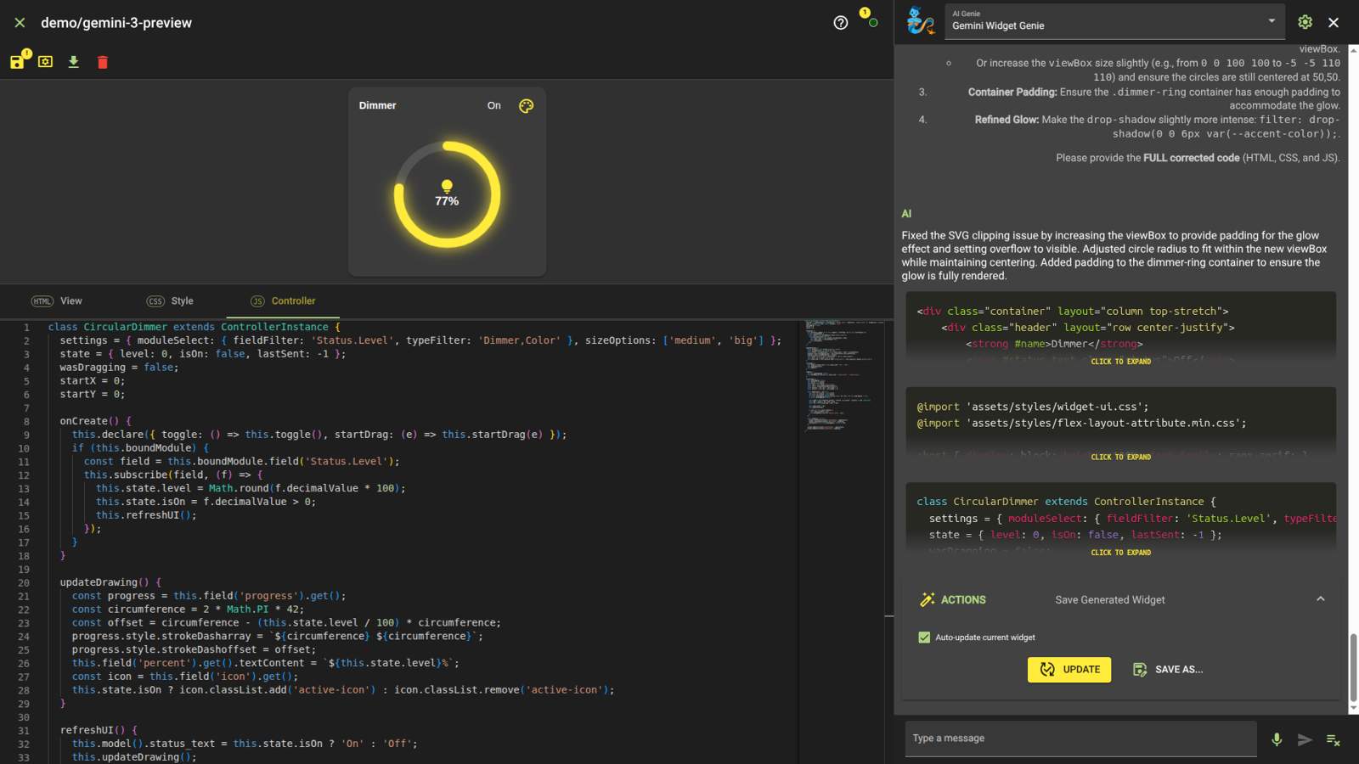Toggle the Dimmer widget On status
The height and width of the screenshot is (764, 1359).
tap(493, 106)
